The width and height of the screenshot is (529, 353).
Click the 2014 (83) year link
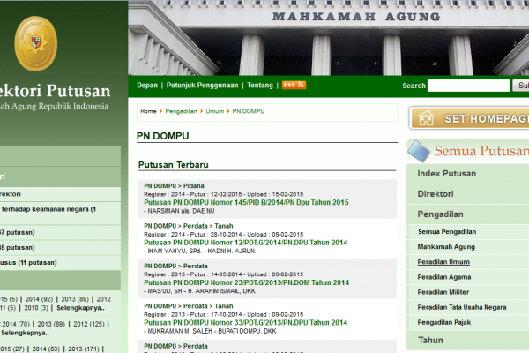[x=46, y=349]
